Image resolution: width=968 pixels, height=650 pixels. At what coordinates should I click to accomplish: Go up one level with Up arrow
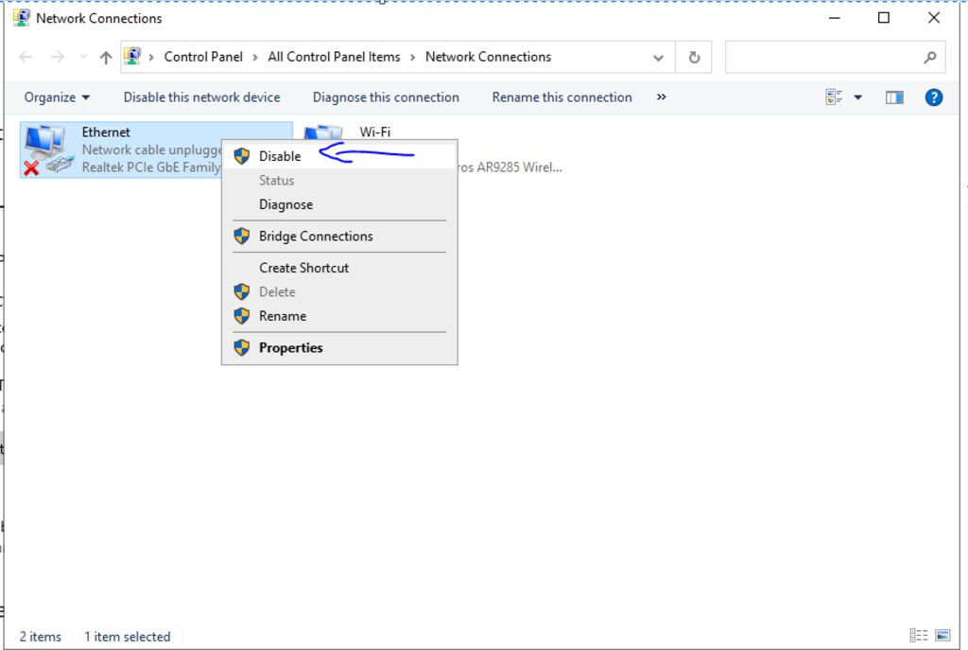[x=106, y=58]
